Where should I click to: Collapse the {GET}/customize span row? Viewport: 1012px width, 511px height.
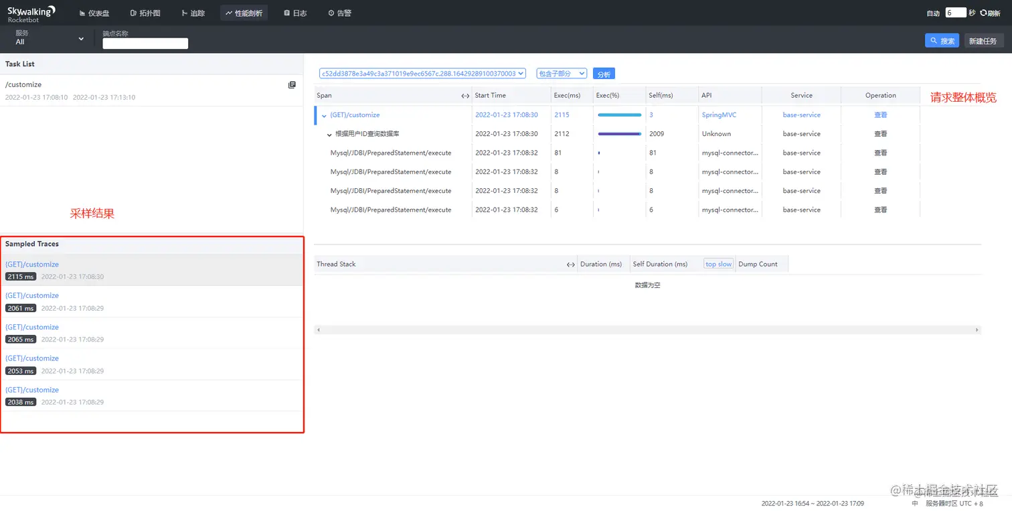point(325,116)
